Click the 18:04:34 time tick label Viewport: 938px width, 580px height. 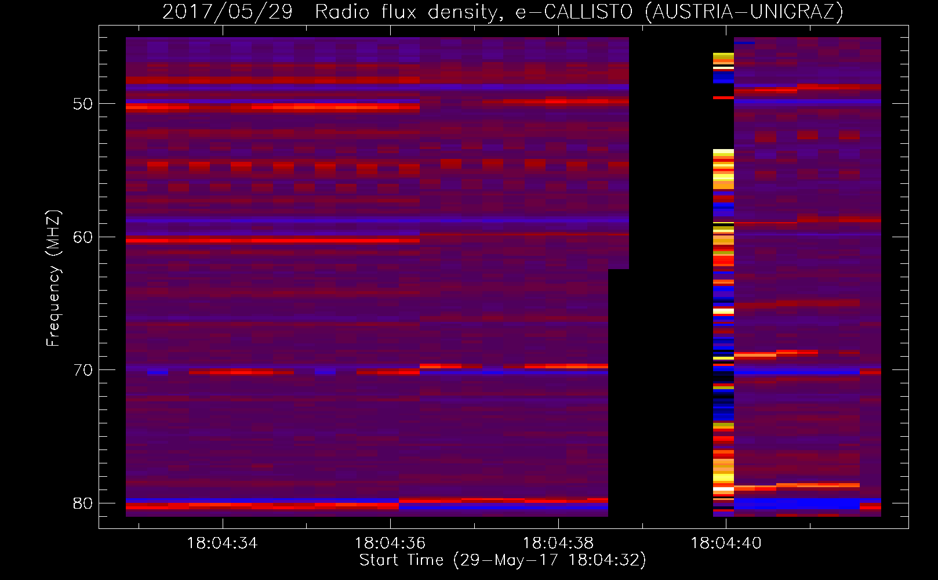point(222,543)
